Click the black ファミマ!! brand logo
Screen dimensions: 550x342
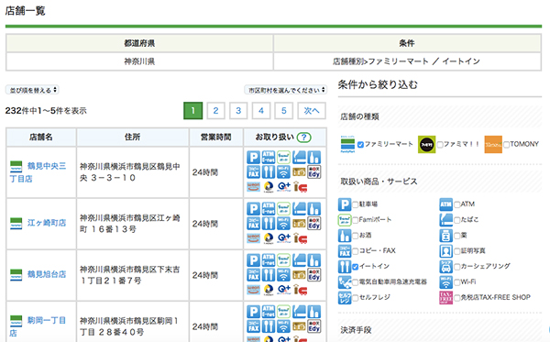click(x=426, y=144)
